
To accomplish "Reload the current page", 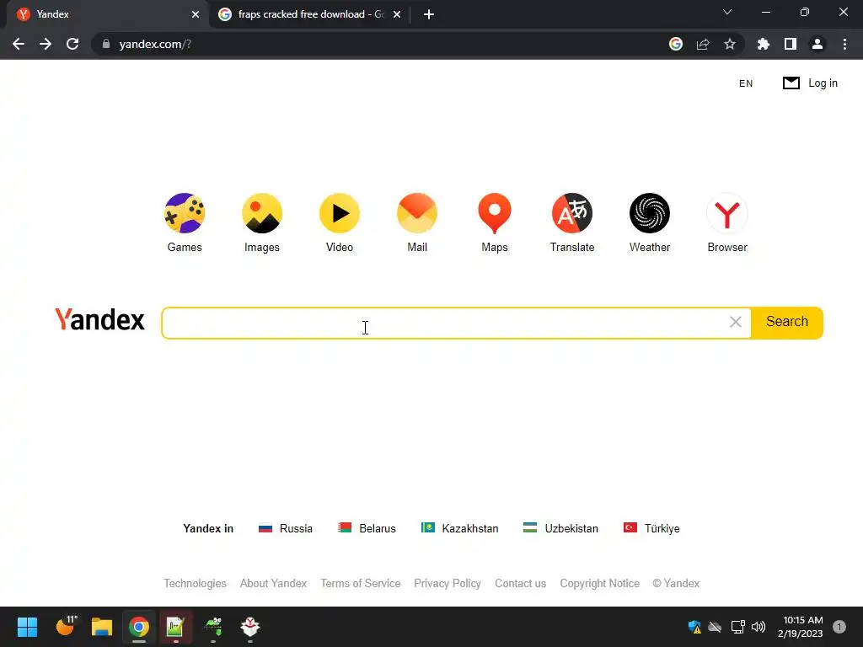I will coord(72,44).
